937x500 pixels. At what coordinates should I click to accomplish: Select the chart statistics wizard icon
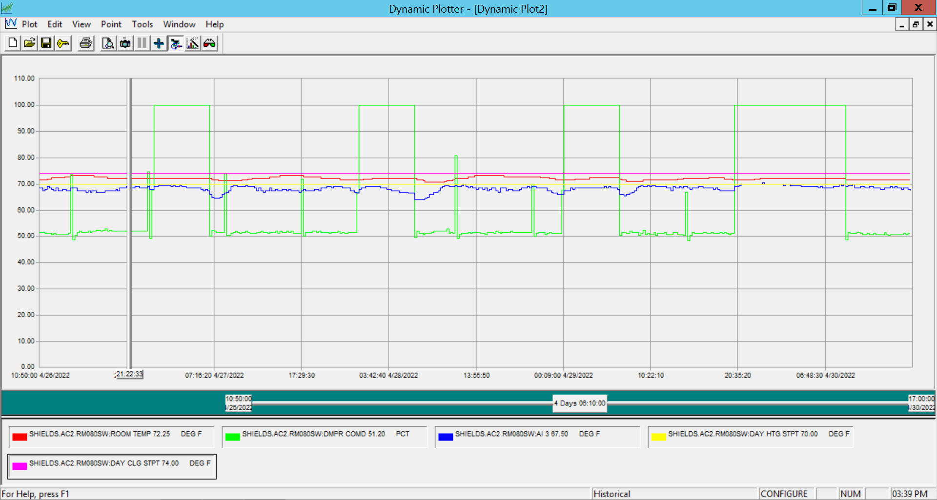click(x=192, y=43)
